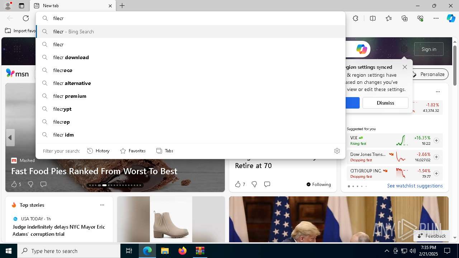Dislike the Retire at 70 story
Image resolution: width=459 pixels, height=258 pixels.
254,184
